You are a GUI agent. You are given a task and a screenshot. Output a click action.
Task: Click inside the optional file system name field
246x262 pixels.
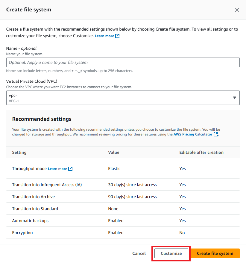pyautogui.click(x=123, y=62)
